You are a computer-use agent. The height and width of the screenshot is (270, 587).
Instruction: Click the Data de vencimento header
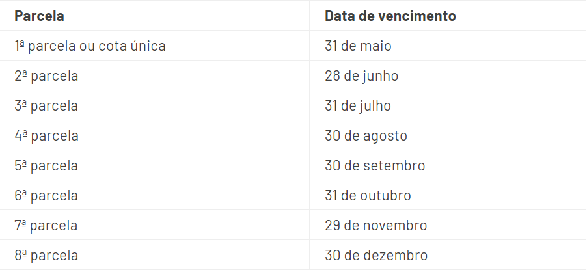(390, 16)
